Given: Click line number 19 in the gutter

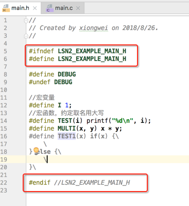Looking at the screenshot, I should click(x=4, y=160).
